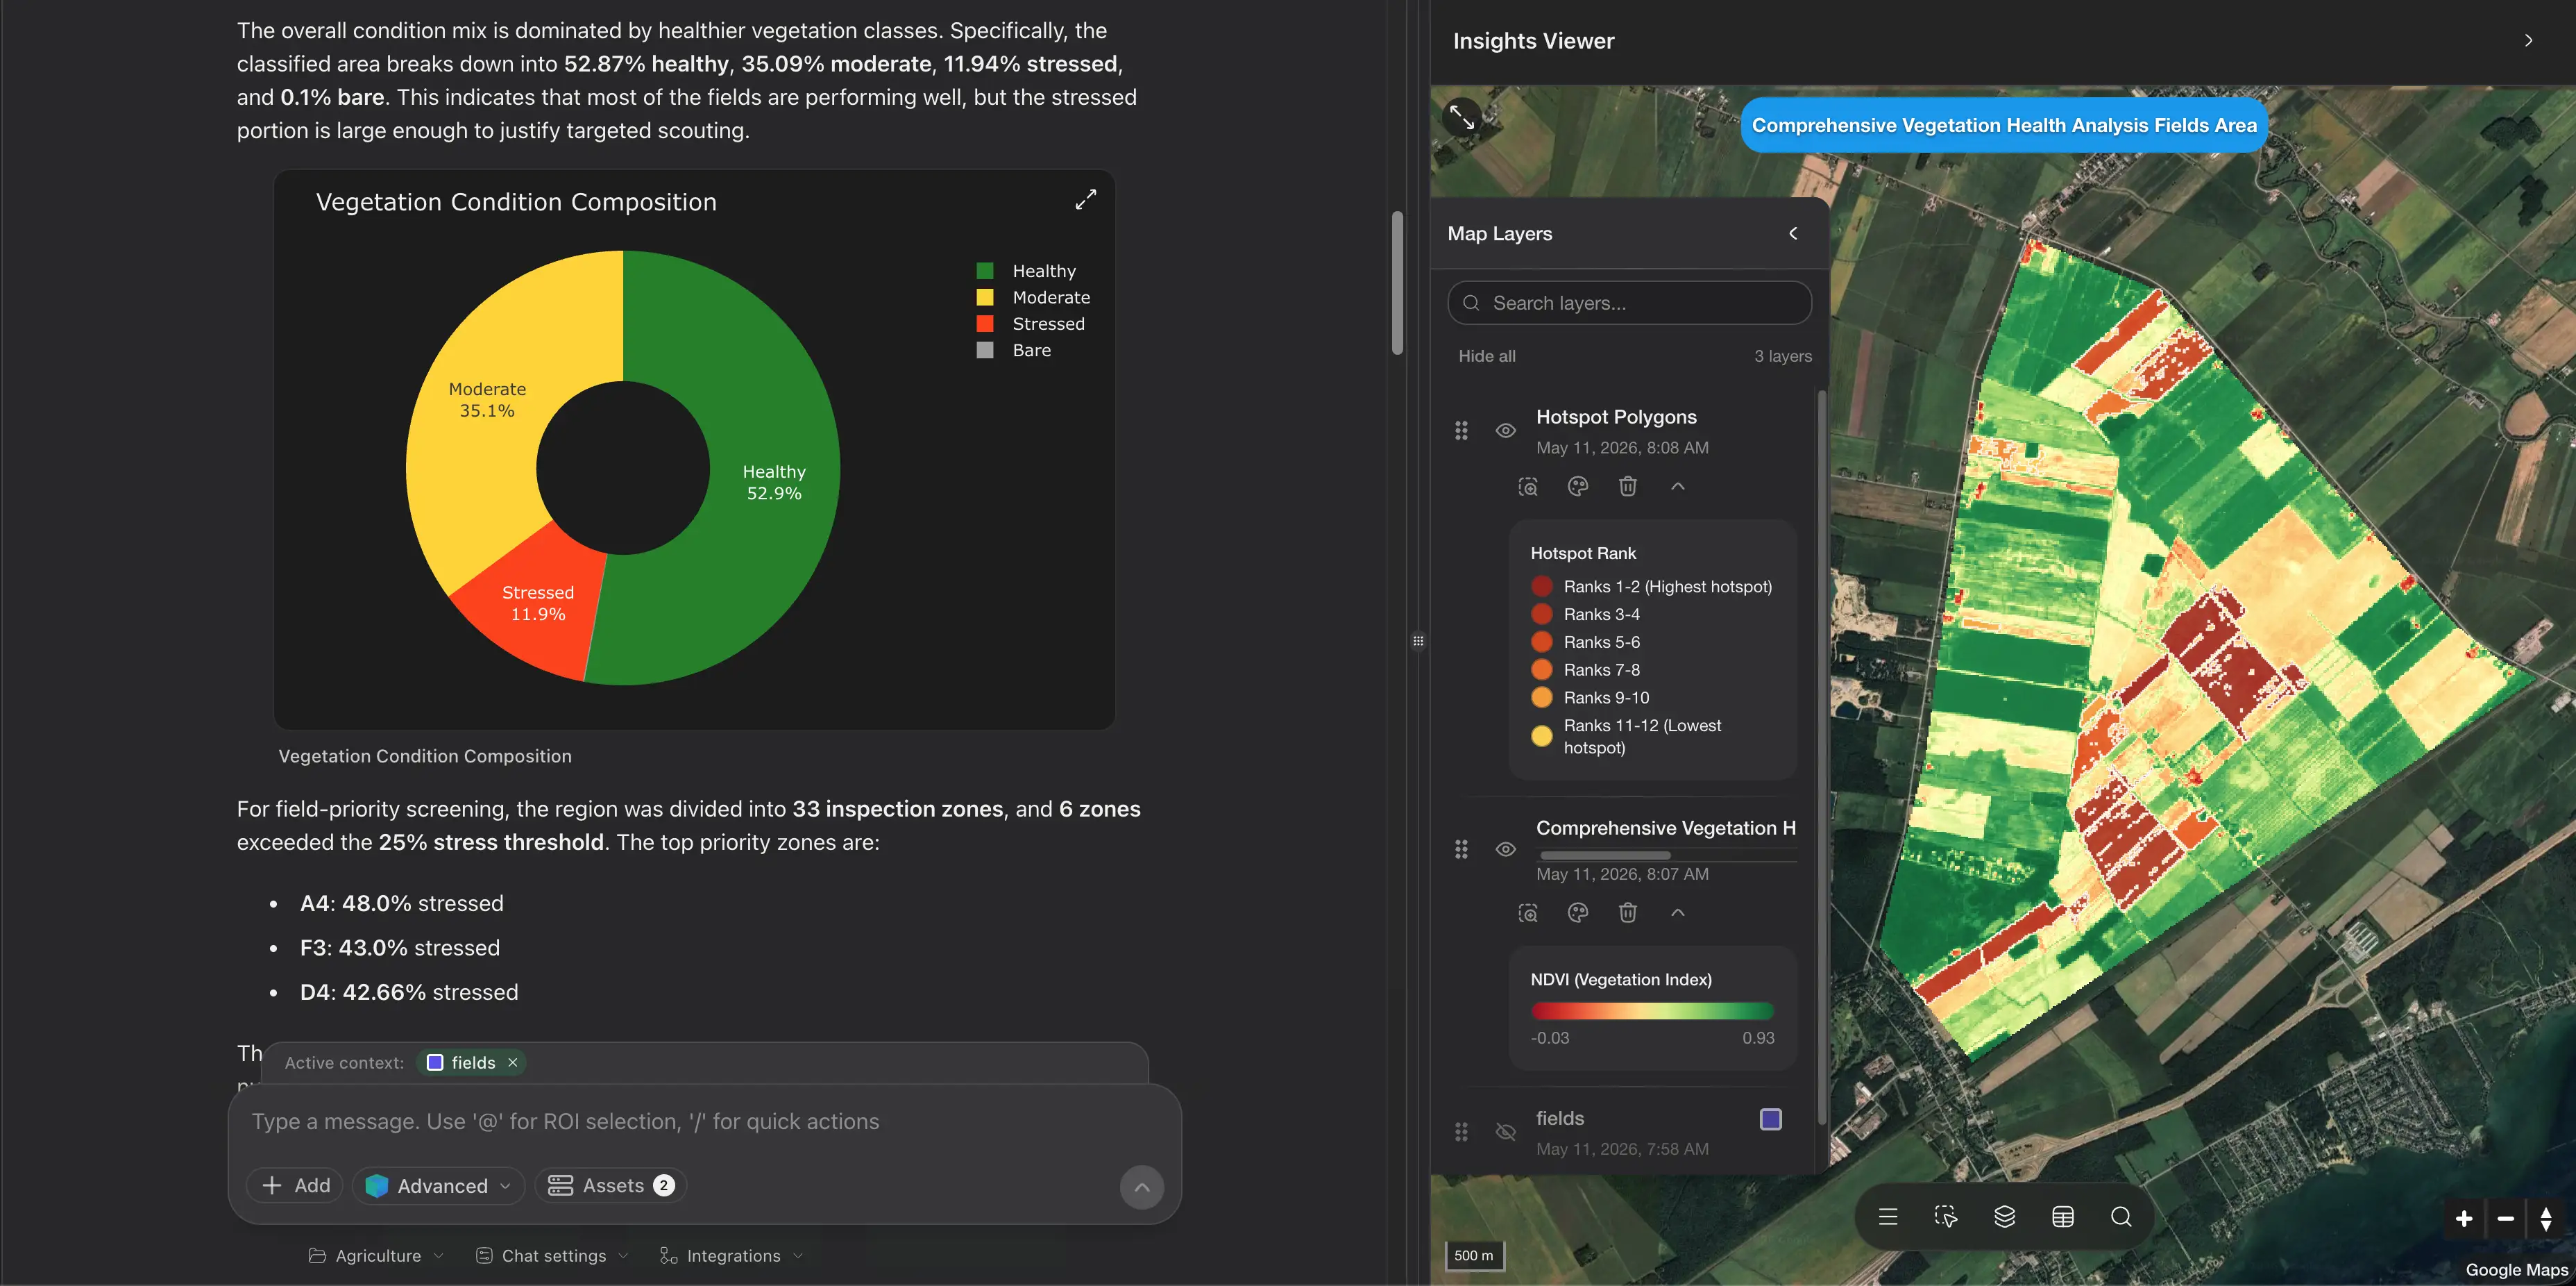Click the send message arrow button

(x=1141, y=1187)
